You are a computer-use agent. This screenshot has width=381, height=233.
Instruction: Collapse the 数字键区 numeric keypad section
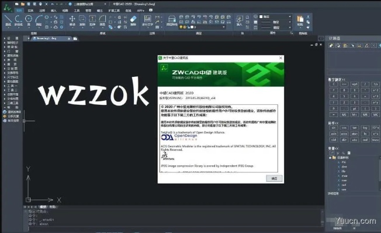coord(337,79)
